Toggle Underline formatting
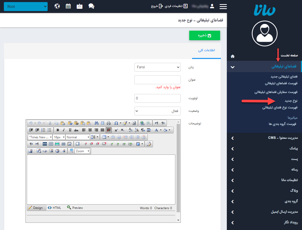This screenshot has height=230, width=302. click(70, 130)
